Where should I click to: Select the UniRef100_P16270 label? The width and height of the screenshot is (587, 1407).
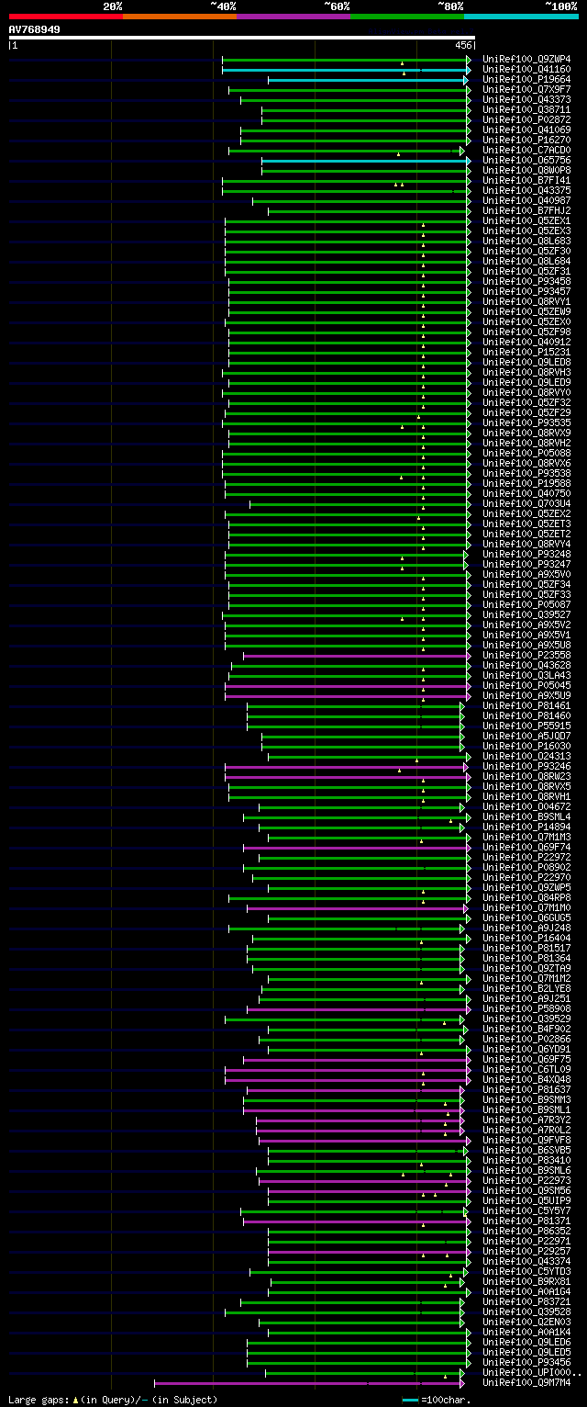[x=526, y=140]
